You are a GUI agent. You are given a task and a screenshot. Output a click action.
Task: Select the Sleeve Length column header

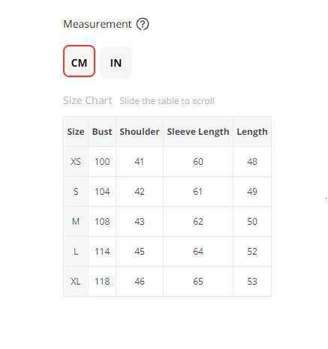198,132
